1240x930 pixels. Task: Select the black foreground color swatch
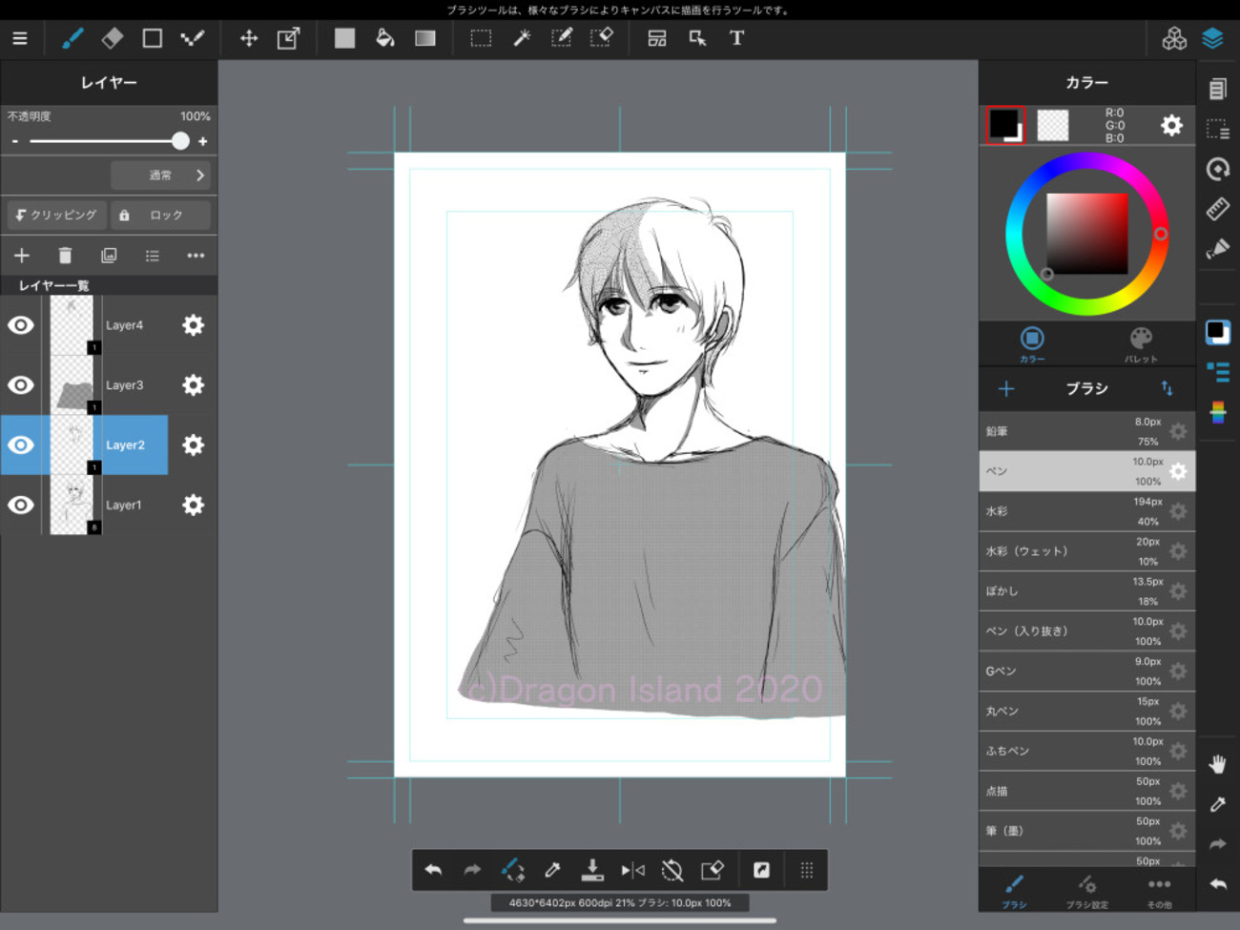1004,125
